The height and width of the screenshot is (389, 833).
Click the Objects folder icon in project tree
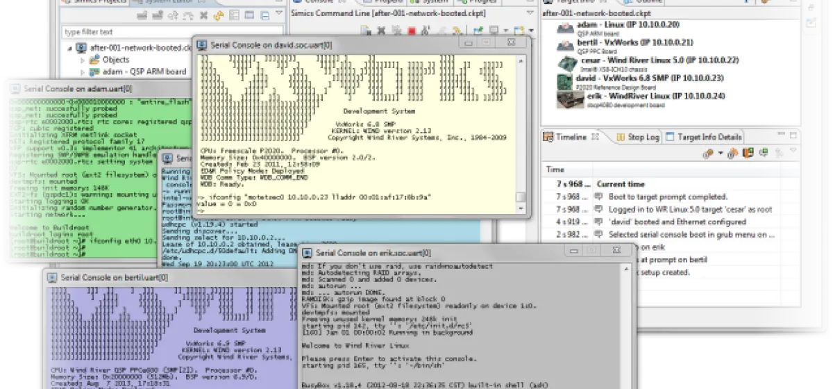click(x=95, y=60)
